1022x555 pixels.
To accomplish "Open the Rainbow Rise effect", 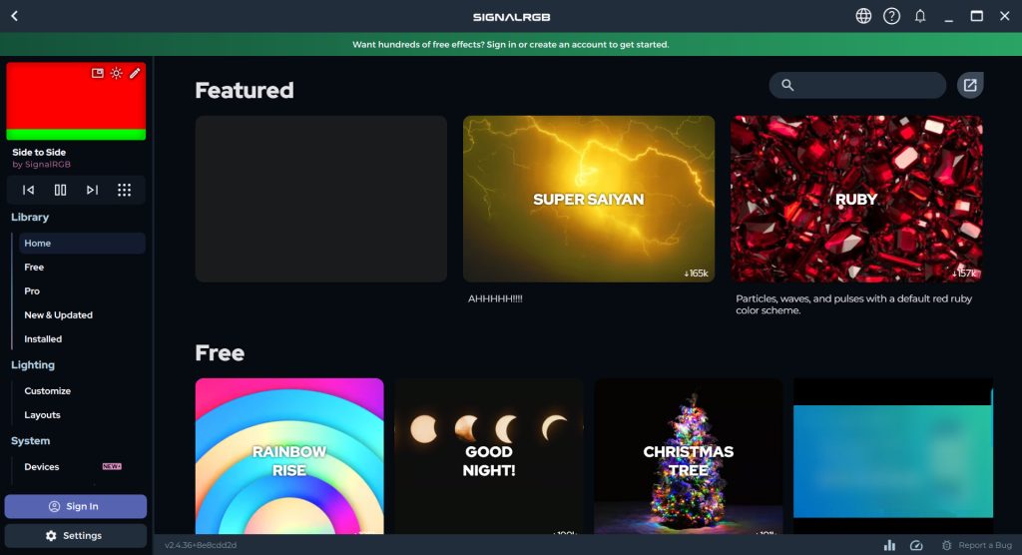I will click(289, 456).
